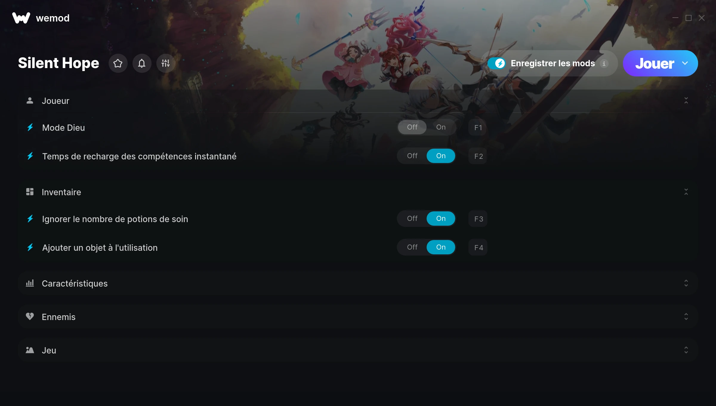
Task: Click the Jouer button
Action: [x=655, y=63]
